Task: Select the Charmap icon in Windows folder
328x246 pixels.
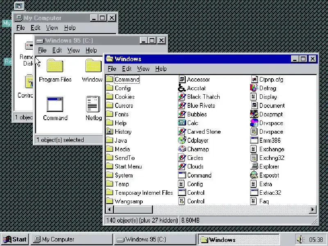Action: pos(182,149)
